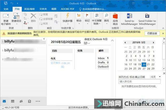Switch to People view icon
Viewport: 166px width, 110px height.
pyautogui.click(x=21, y=101)
